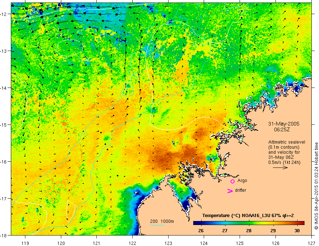Click the 'Altimetric sealevel' caption text
This screenshot has height=246, width=319.
point(287,142)
